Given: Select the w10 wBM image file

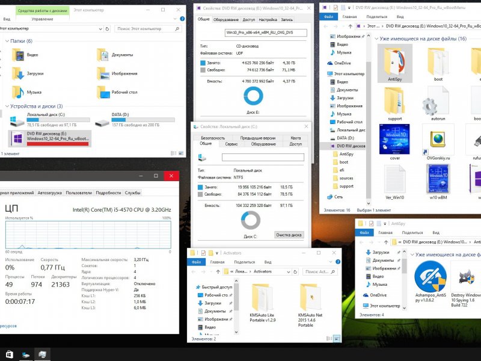Looking at the screenshot, I should pos(438,182).
